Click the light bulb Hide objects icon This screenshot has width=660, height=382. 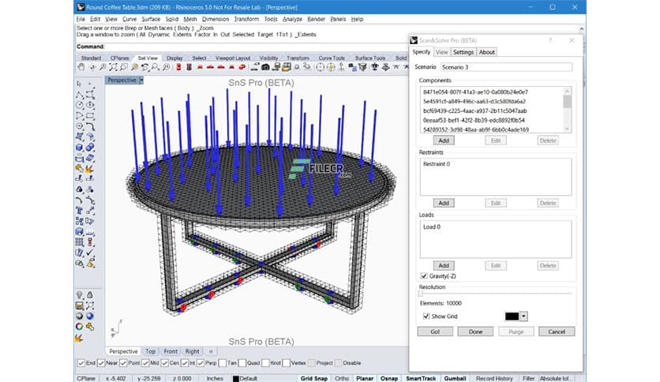click(x=80, y=295)
